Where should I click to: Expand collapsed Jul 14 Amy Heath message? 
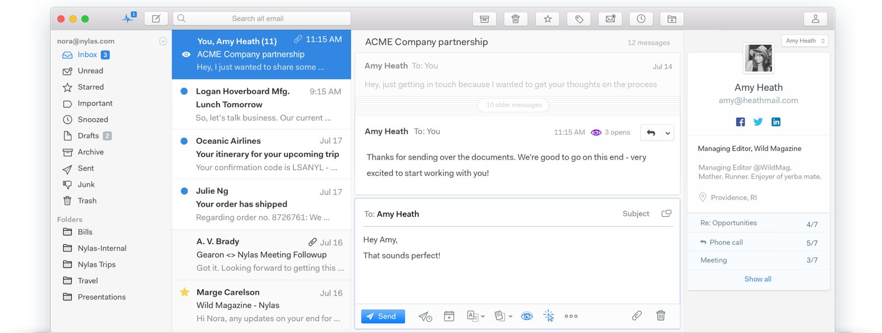517,75
